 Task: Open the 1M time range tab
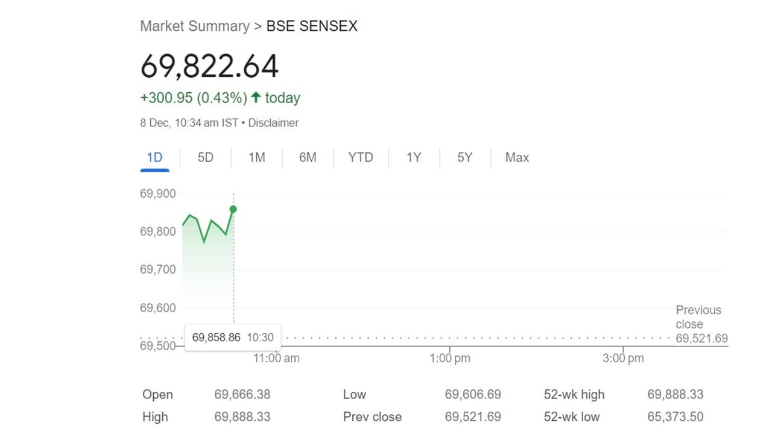[256, 158]
